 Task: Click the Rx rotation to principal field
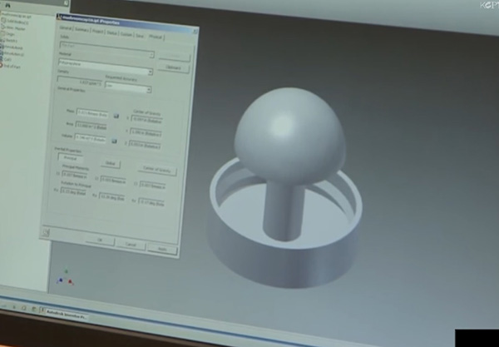tap(73, 192)
